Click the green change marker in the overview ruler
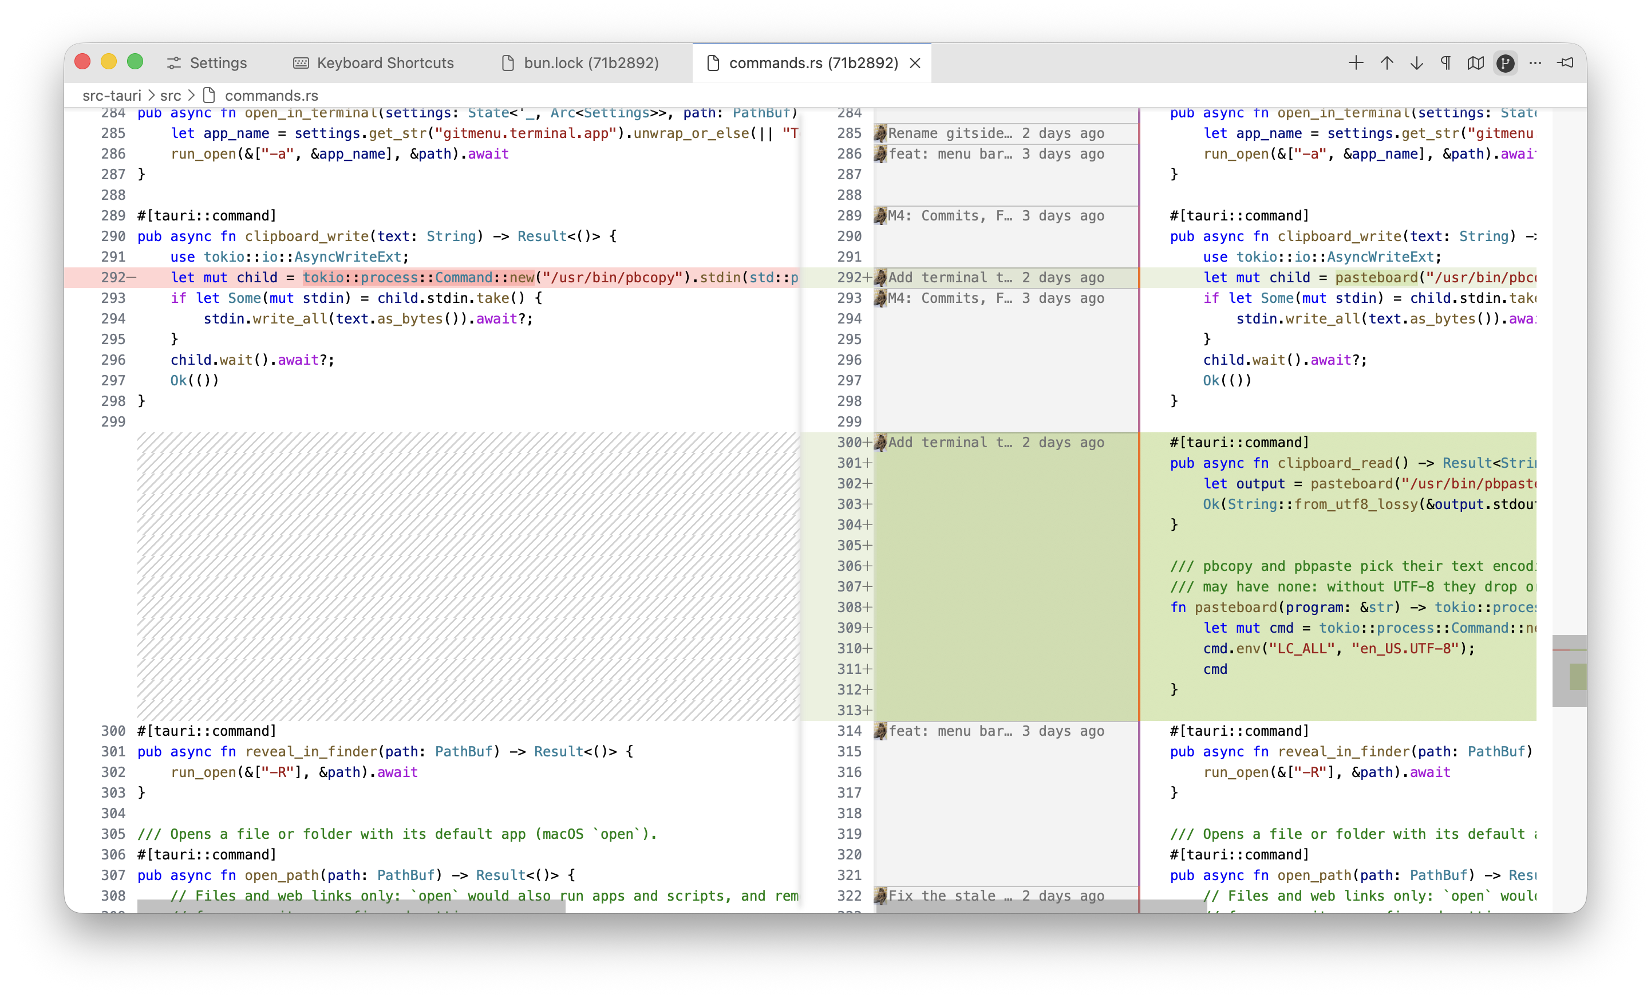Image resolution: width=1651 pixels, height=998 pixels. tap(1577, 676)
